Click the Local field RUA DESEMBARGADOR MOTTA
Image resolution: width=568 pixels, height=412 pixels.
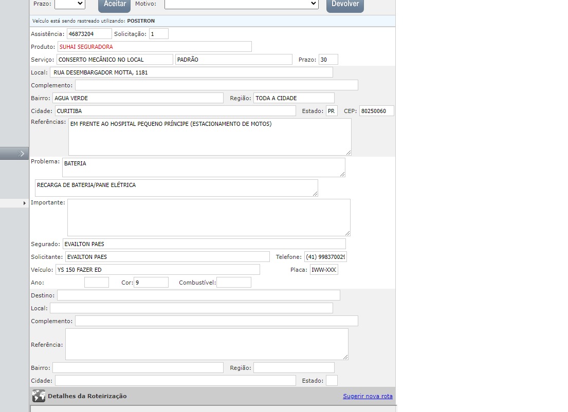[x=191, y=72]
